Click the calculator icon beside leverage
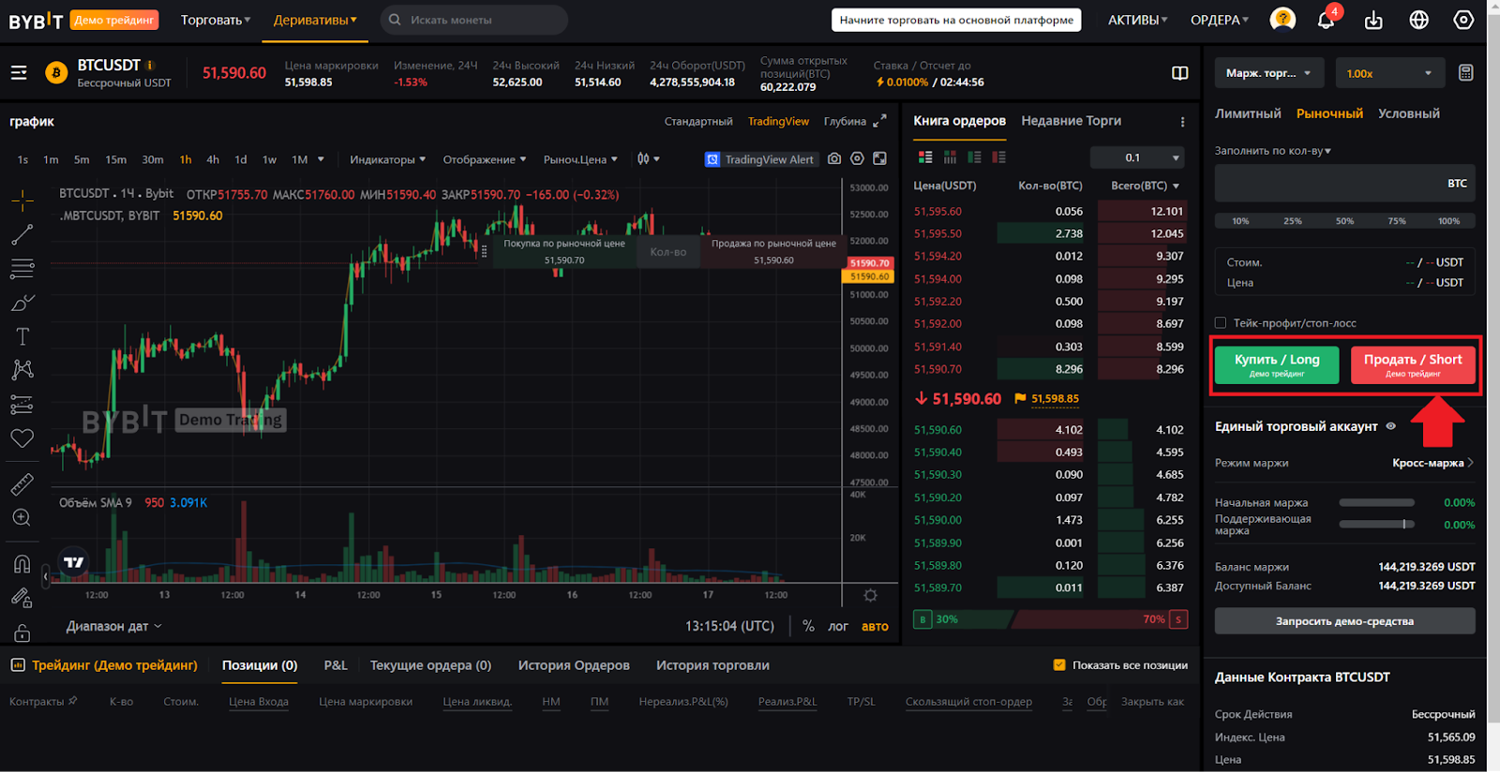The height and width of the screenshot is (772, 1500). click(1465, 73)
